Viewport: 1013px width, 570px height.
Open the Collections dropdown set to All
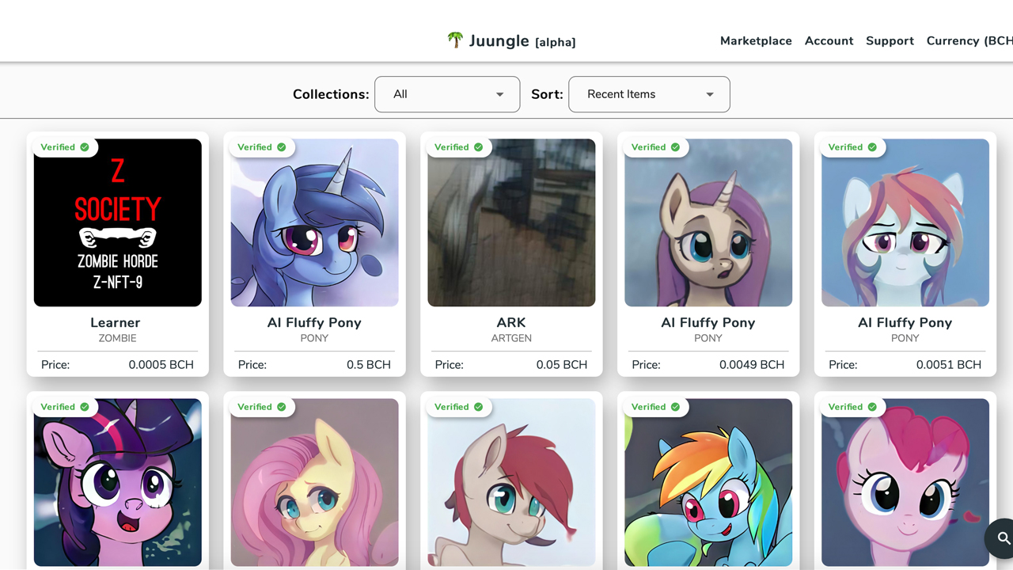447,94
